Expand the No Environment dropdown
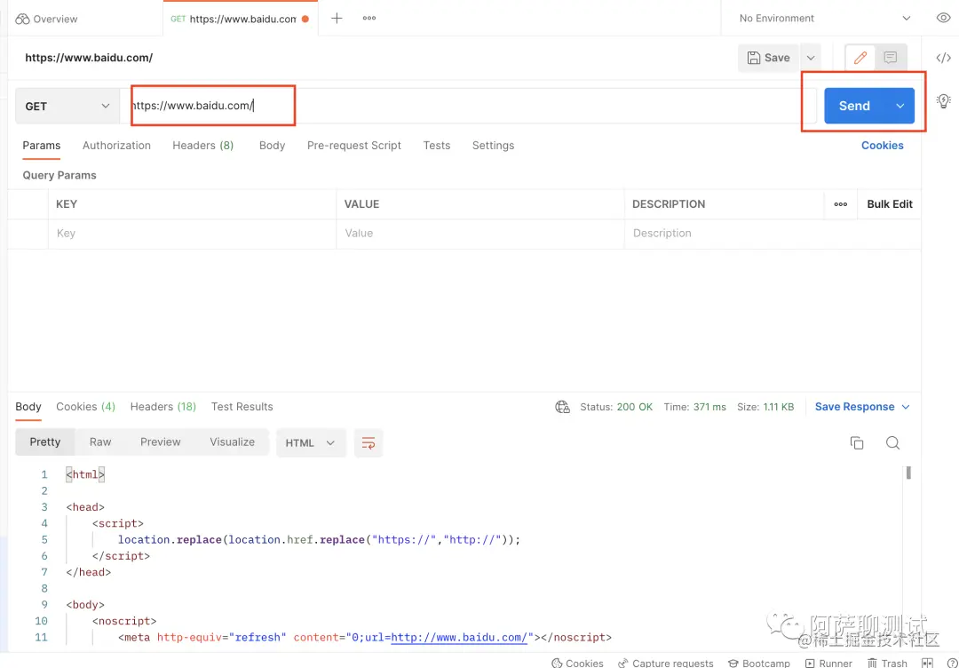Screen dimensions: 959x668 [x=825, y=19]
